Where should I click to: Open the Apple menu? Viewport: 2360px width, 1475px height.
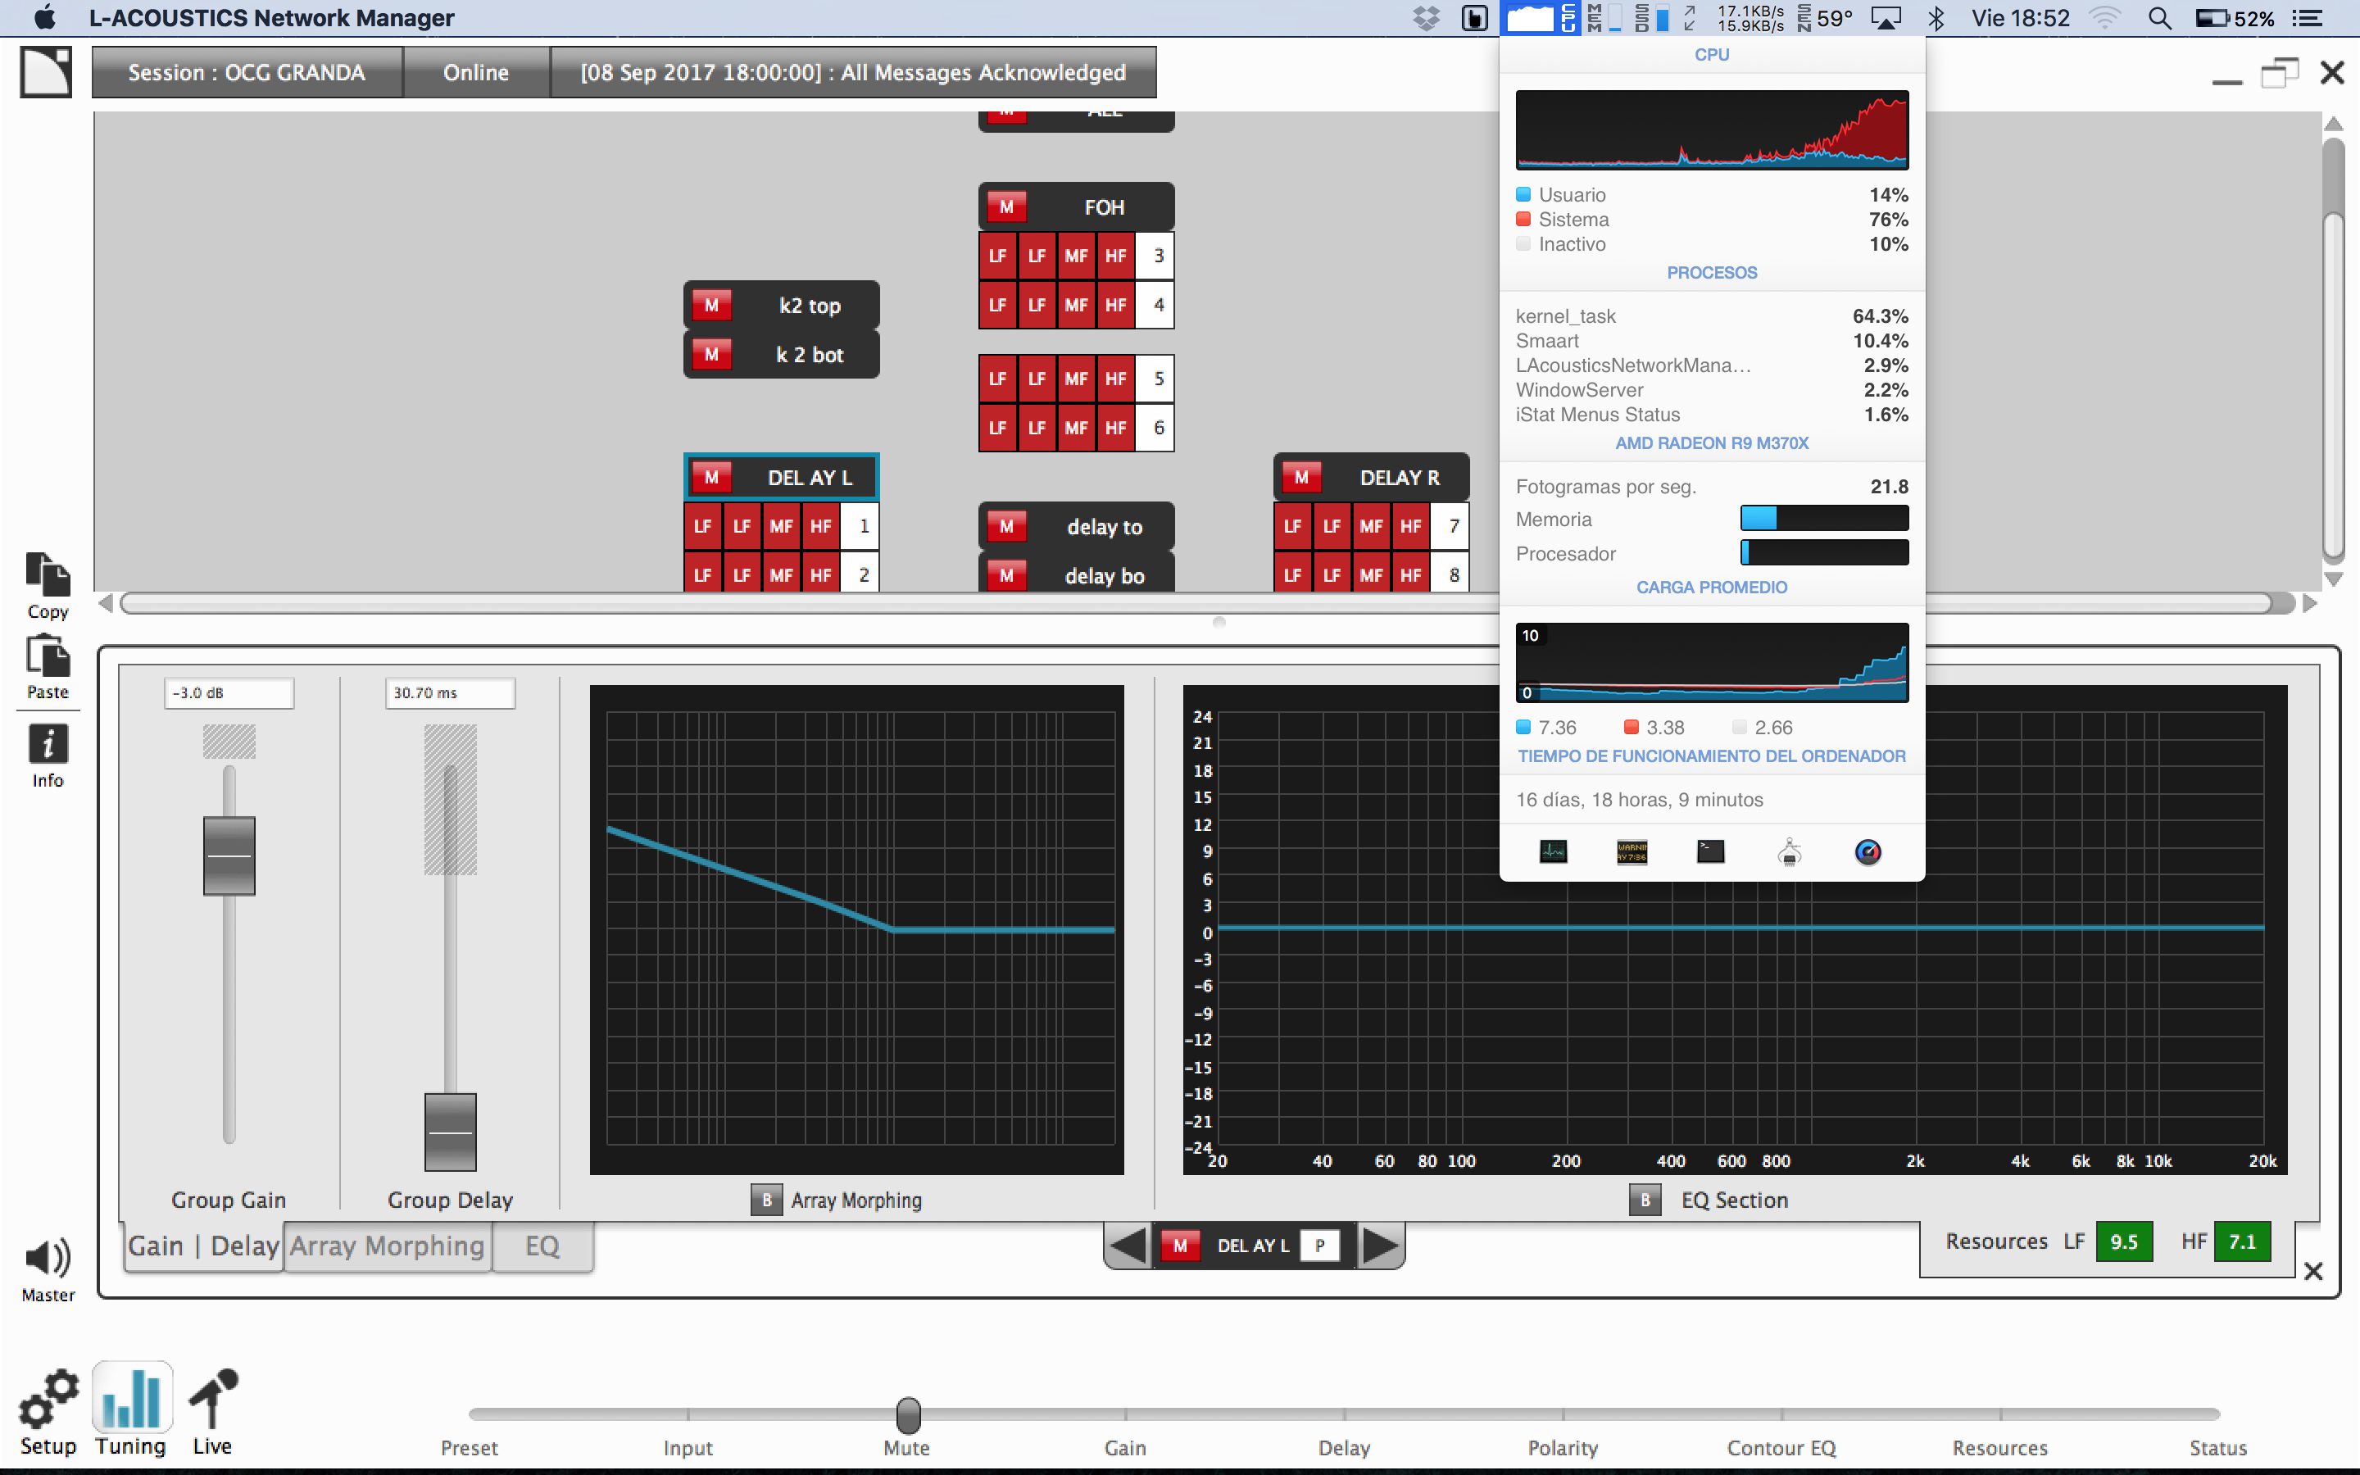45,17
